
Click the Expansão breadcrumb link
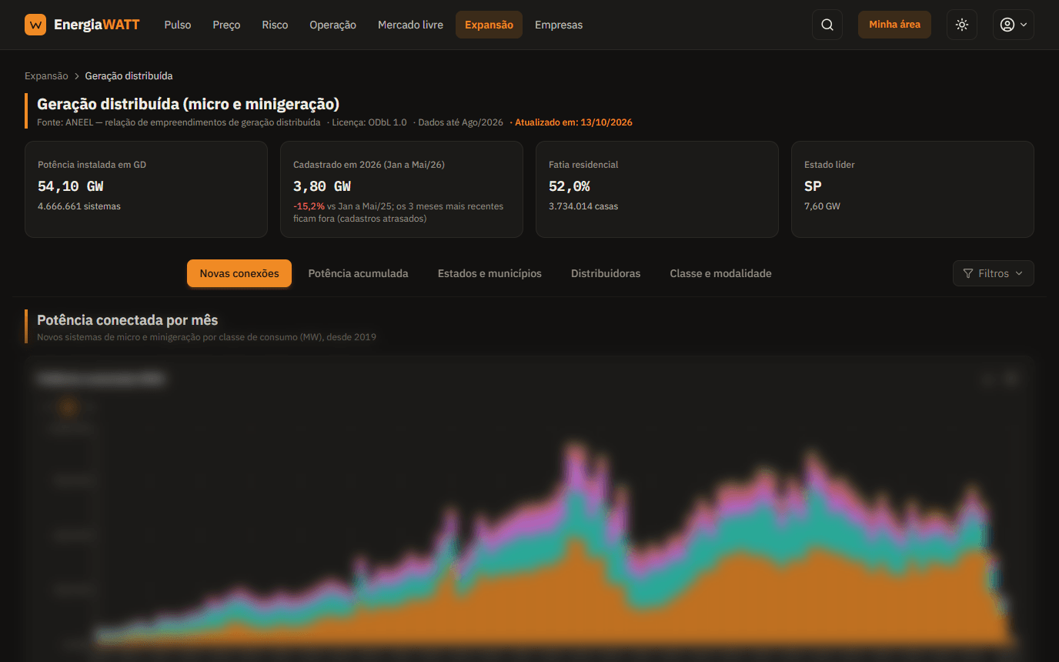point(46,76)
